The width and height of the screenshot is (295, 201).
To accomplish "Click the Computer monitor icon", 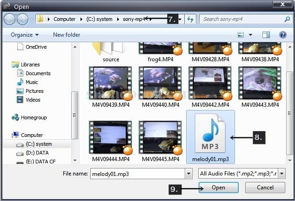I will click(x=15, y=135).
